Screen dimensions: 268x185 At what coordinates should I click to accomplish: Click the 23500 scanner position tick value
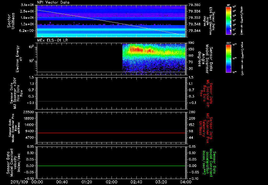[x=29, y=112]
